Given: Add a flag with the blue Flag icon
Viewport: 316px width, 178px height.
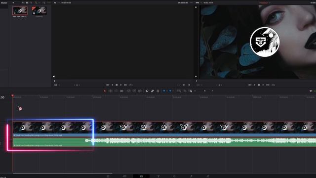Looking at the screenshot, I should pyautogui.click(x=164, y=91).
